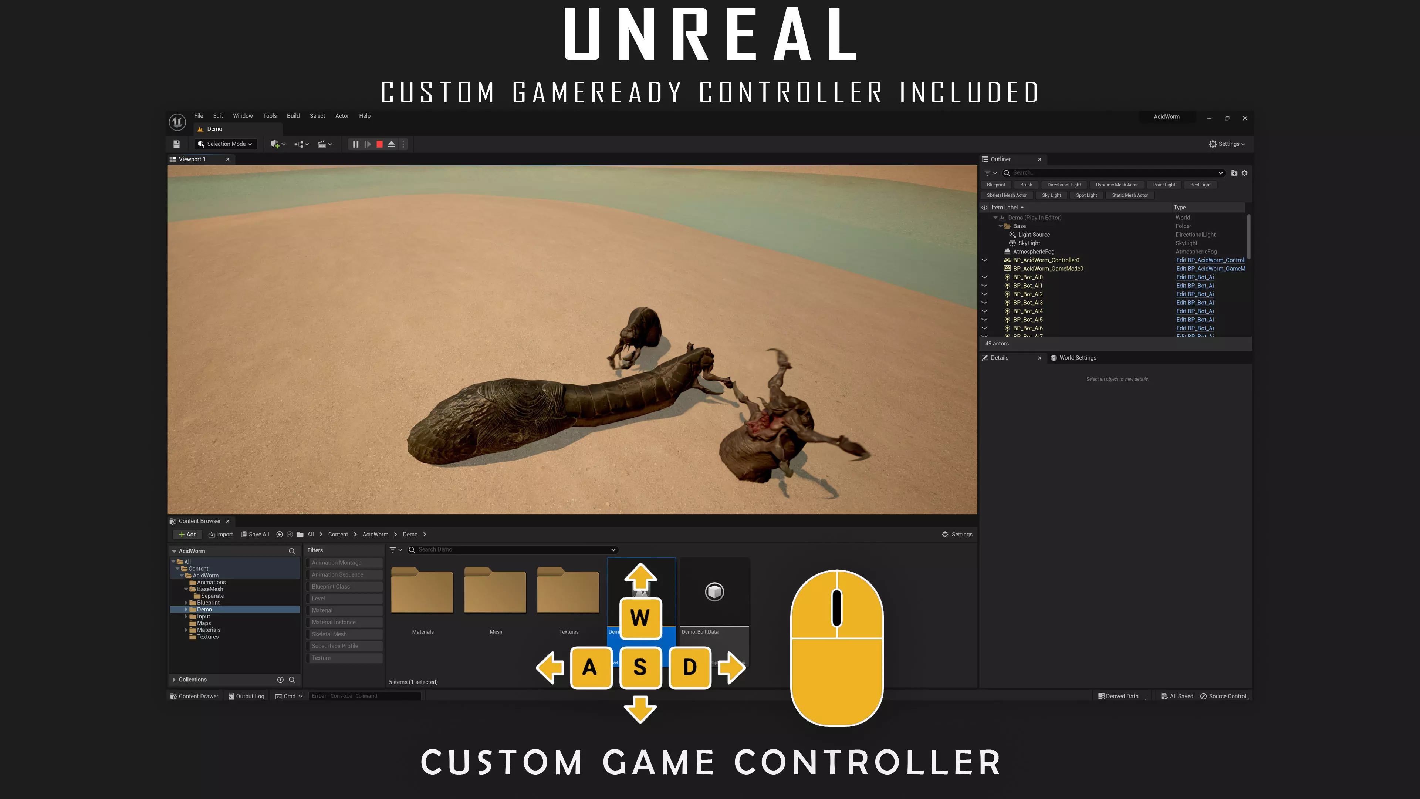
Task: Click the create folder icon in the Outliner
Action: (x=1234, y=173)
